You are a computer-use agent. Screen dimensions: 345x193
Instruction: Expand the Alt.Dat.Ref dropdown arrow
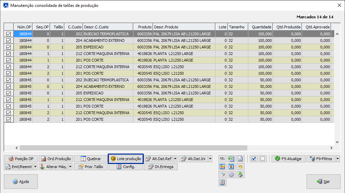pyautogui.click(x=175, y=159)
